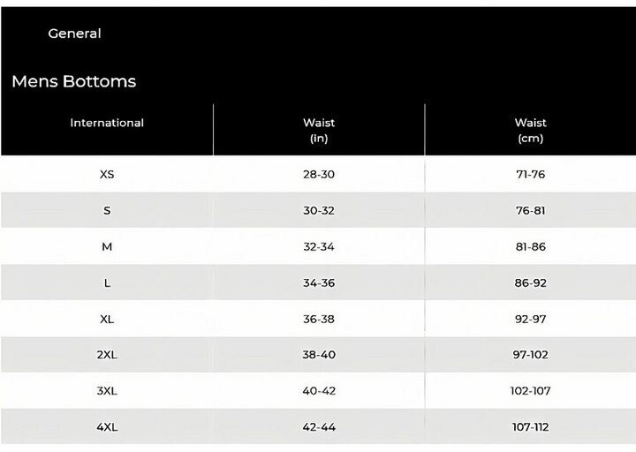
Task: Click the 76-81 cm waist cell
Action: point(531,211)
